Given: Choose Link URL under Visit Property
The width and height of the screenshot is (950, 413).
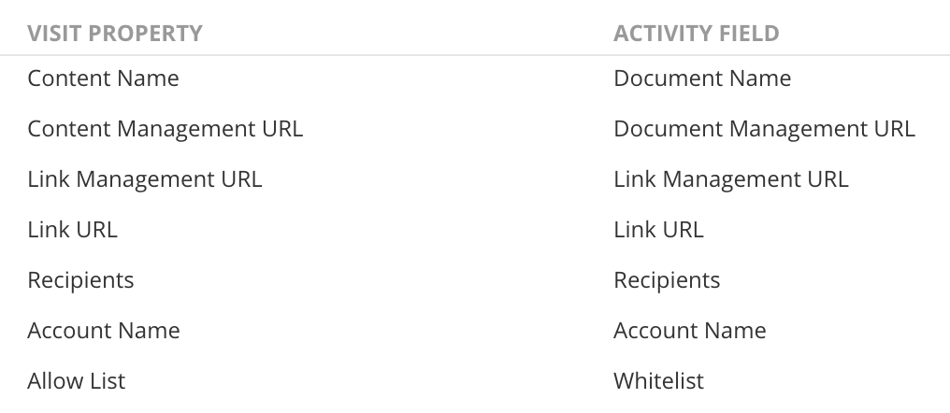Looking at the screenshot, I should pos(72,230).
